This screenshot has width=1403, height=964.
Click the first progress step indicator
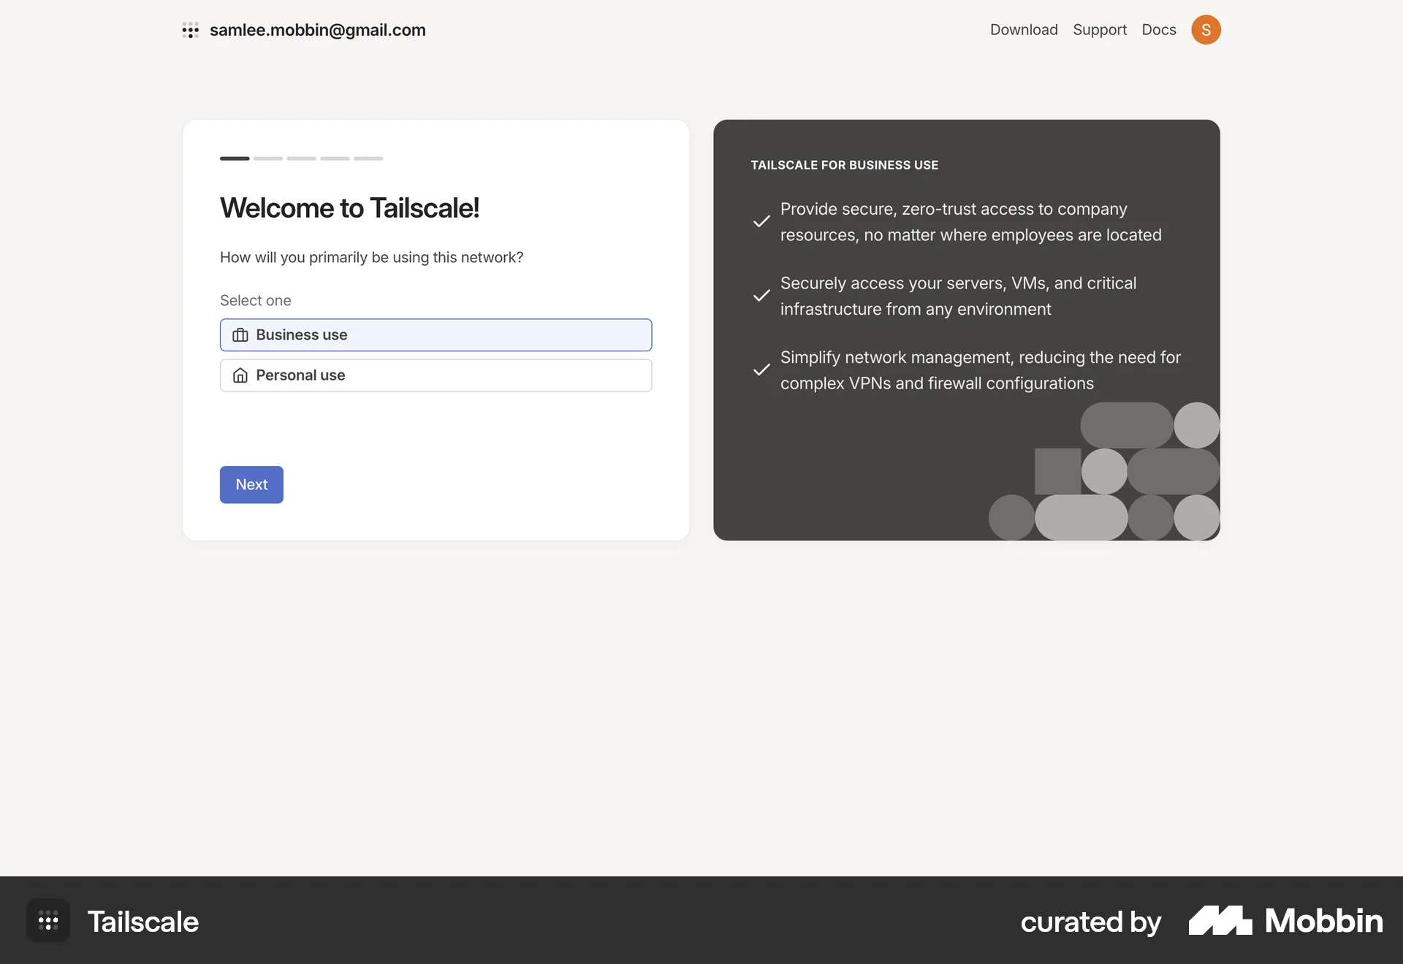(234, 158)
